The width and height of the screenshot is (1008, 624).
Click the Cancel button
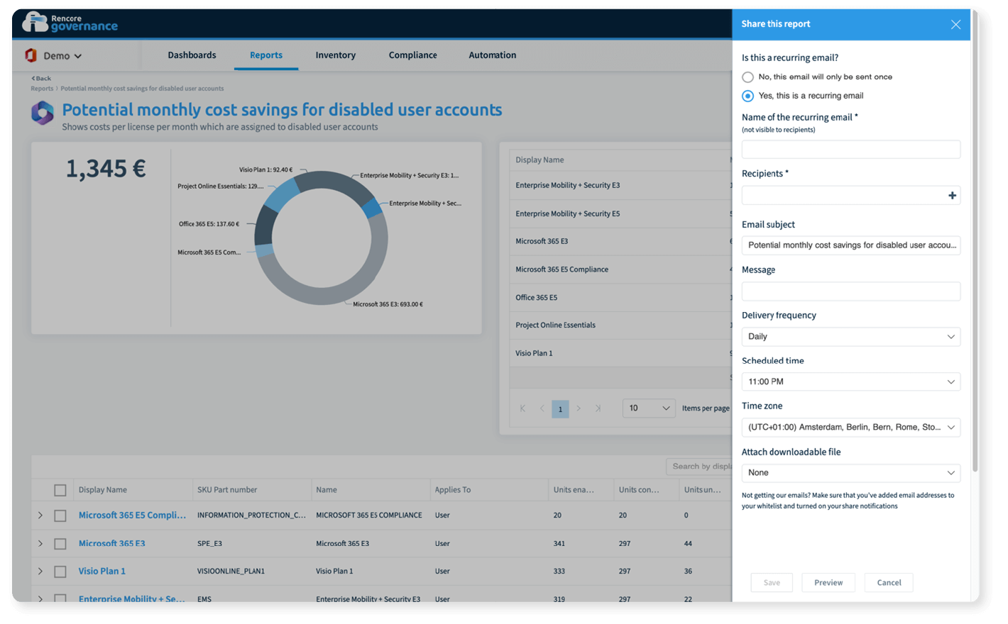click(889, 583)
